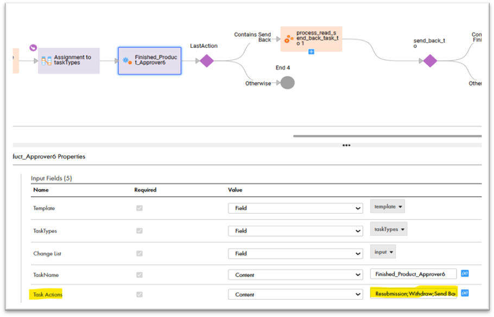Click the horizontal canvas scrollbar

387,136
